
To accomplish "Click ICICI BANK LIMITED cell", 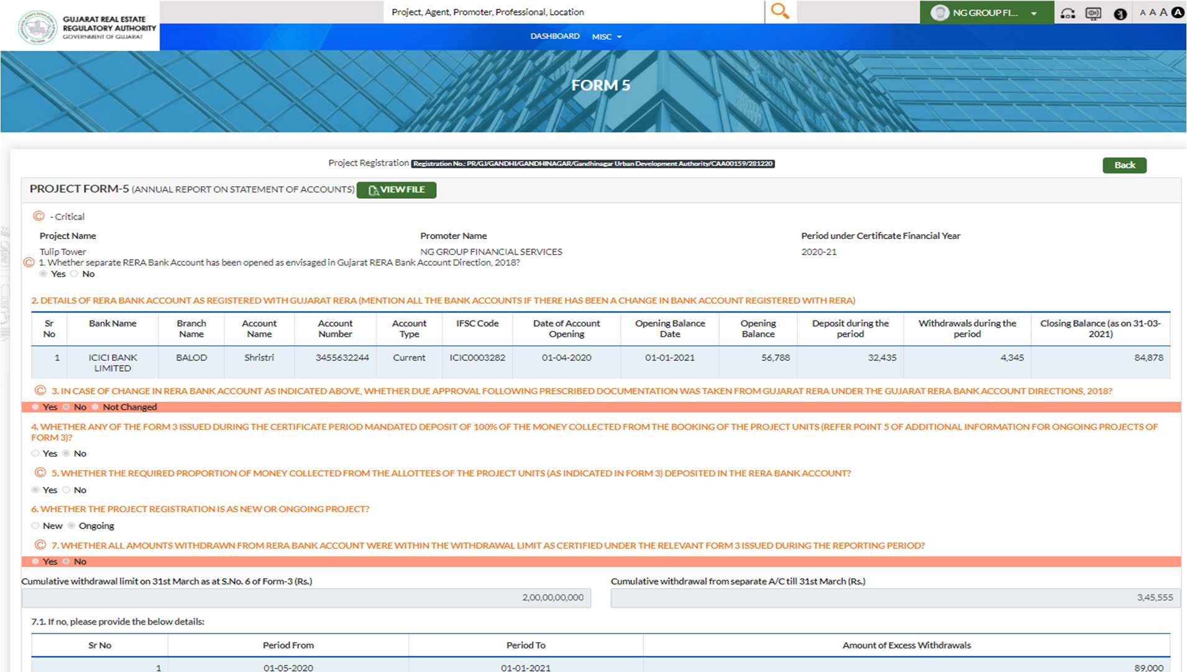I will (112, 363).
